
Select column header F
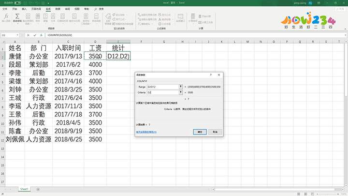point(141,42)
